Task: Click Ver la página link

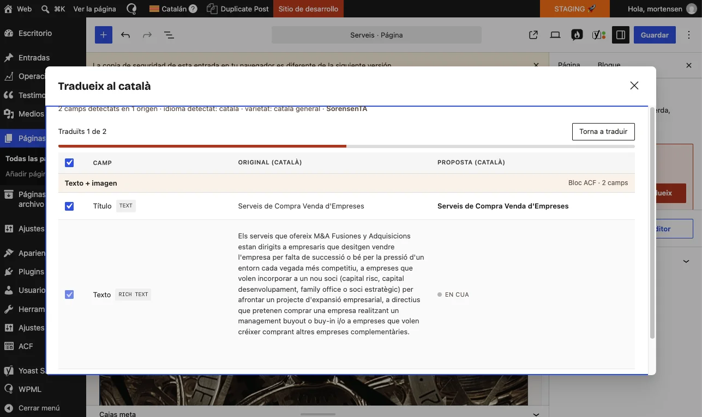Action: tap(94, 9)
